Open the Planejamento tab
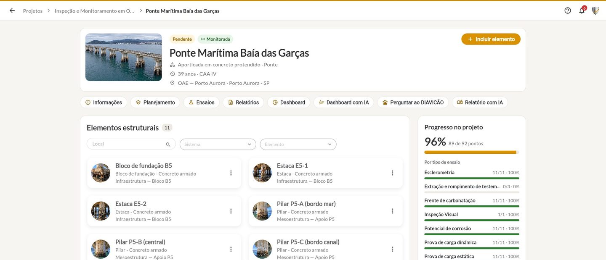 pyautogui.click(x=155, y=102)
